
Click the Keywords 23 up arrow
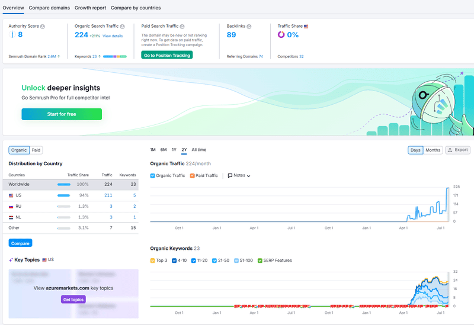point(100,56)
